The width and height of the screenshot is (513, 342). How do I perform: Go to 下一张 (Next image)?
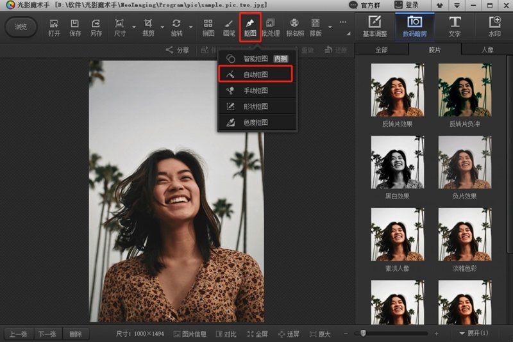(47, 334)
